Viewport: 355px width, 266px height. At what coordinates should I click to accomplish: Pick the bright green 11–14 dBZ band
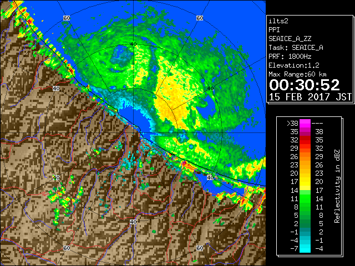pyautogui.click(x=305, y=198)
